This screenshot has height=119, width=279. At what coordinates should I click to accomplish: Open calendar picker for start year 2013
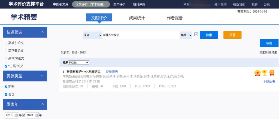(x=16, y=115)
